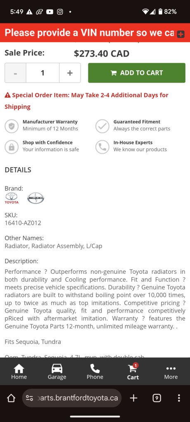Open the Home tab in bottom navigation
Image resolution: width=190 pixels, height=422 pixels.
(x=19, y=371)
